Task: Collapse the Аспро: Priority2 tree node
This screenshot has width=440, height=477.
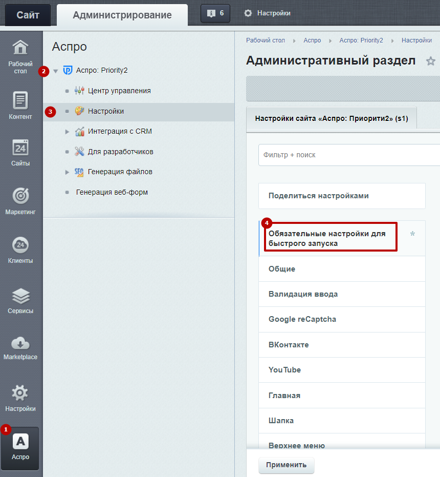Action: tap(56, 71)
